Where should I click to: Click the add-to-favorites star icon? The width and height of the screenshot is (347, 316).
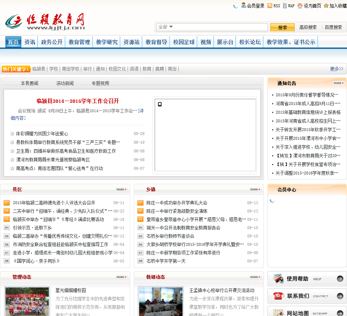pos(326,5)
